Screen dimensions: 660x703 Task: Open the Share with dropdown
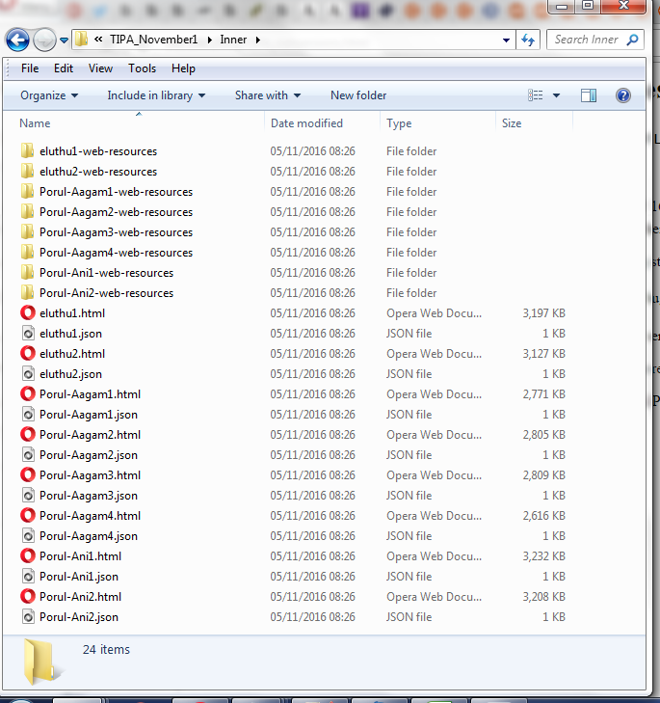tap(268, 95)
